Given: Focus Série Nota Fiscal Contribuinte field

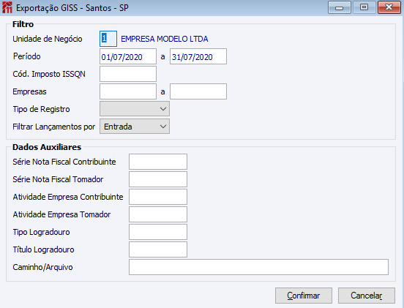Looking at the screenshot, I should click(x=158, y=162).
